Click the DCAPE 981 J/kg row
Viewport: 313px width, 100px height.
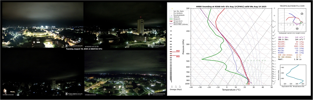pos(291,53)
